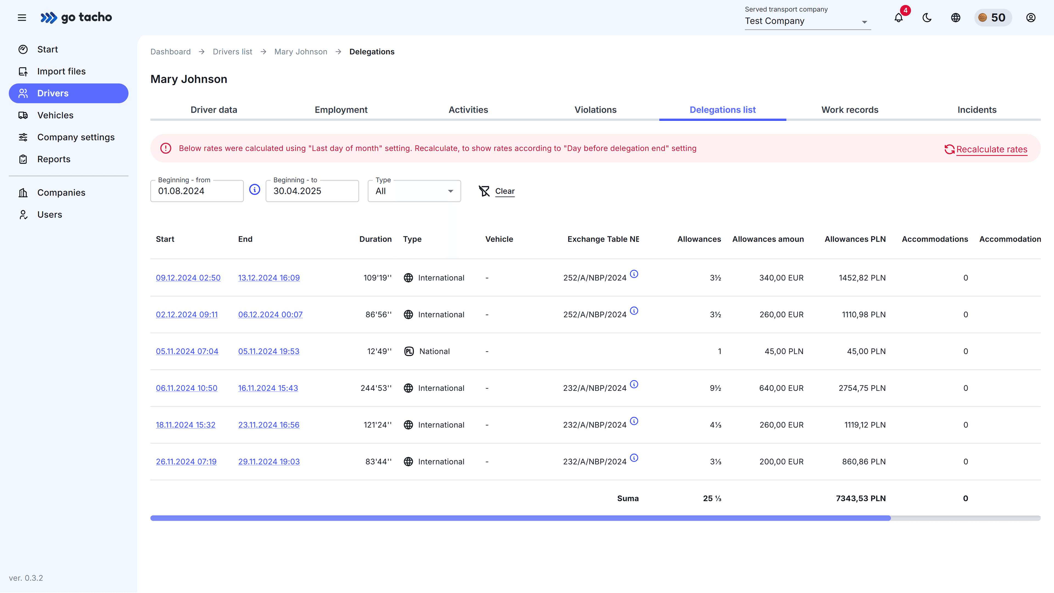Switch to Driver data tab
Viewport: 1054px width, 593px height.
tap(214, 110)
